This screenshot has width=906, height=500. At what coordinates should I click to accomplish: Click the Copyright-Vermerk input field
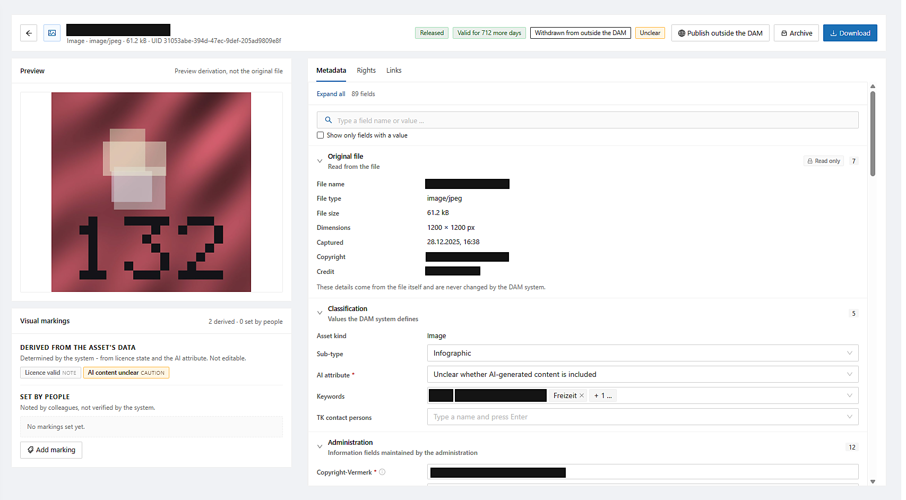coord(643,472)
